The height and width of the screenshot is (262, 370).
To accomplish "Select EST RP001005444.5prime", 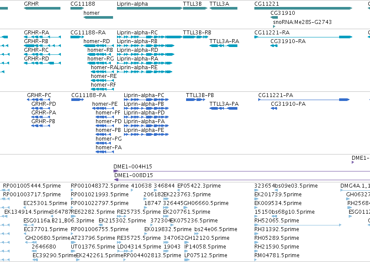I will [32, 186].
